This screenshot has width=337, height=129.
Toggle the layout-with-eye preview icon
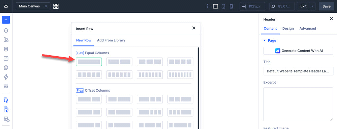coord(6,119)
